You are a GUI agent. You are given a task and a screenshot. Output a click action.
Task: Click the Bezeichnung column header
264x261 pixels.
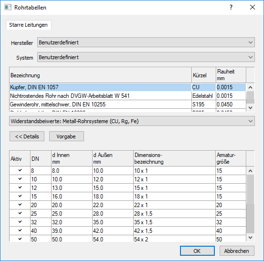[x=101, y=75]
